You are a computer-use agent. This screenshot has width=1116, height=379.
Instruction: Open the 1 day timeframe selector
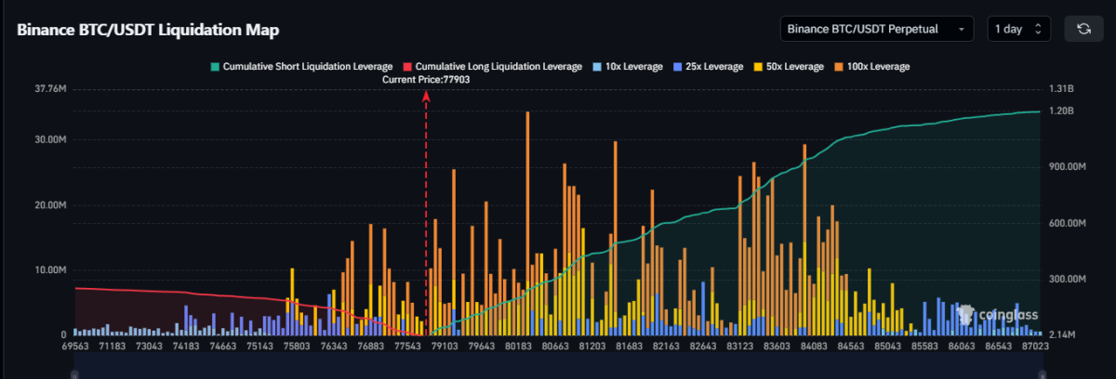coord(1020,29)
